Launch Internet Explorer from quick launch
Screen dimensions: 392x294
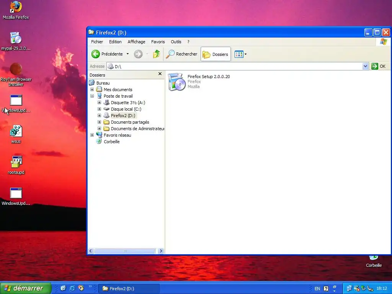click(72, 288)
